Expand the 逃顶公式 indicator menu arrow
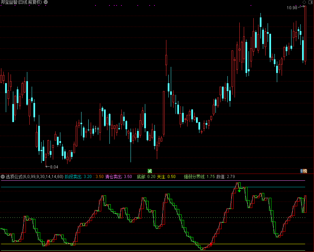314x252 pixels. [3, 177]
